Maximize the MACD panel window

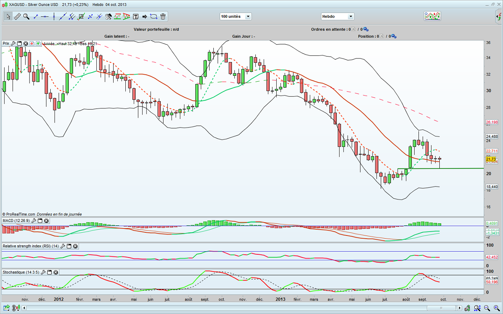(40, 221)
